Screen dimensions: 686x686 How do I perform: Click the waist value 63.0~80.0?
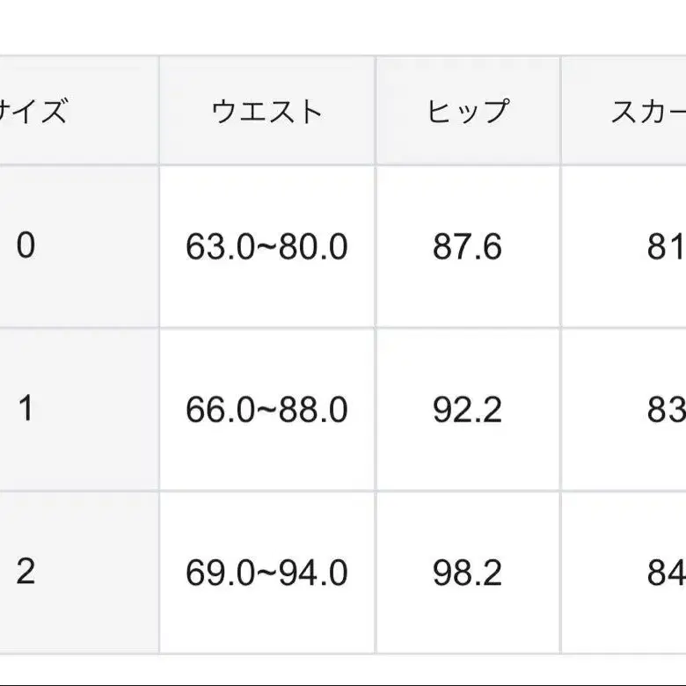(x=267, y=247)
